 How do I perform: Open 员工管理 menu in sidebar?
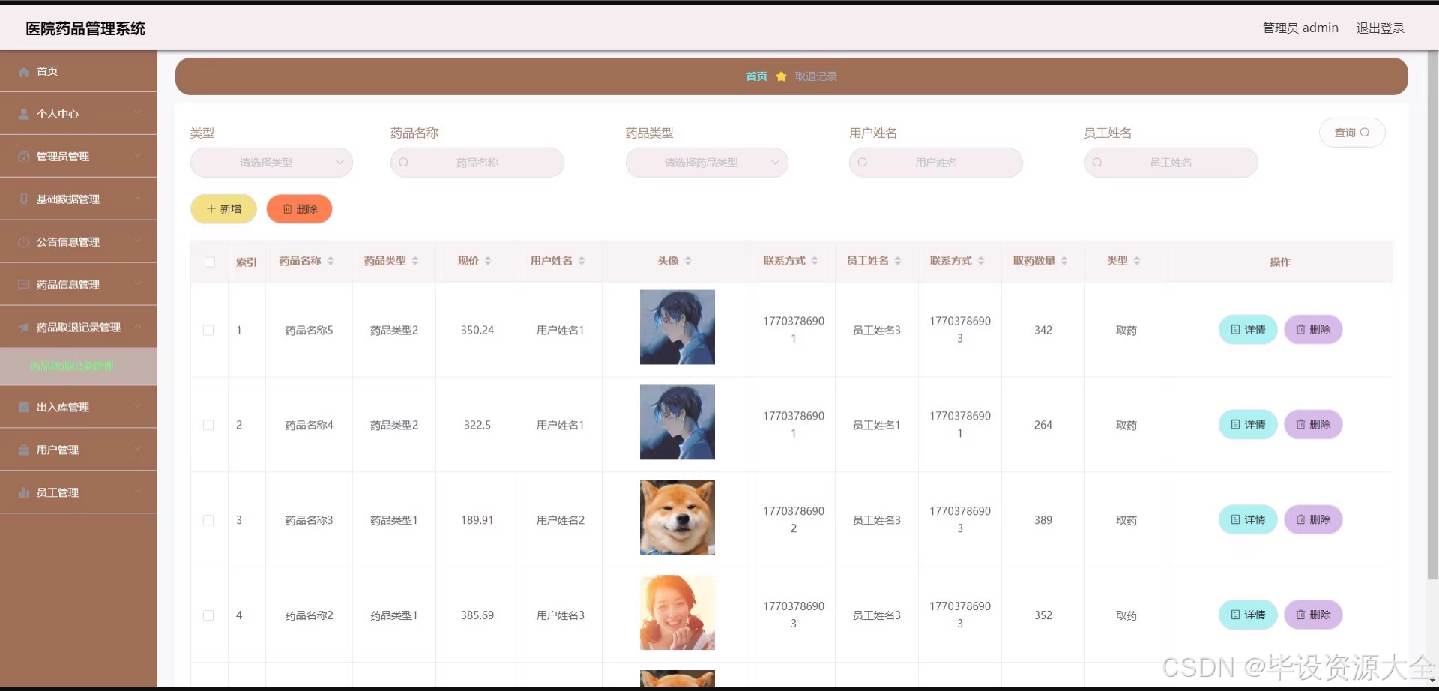click(x=79, y=492)
